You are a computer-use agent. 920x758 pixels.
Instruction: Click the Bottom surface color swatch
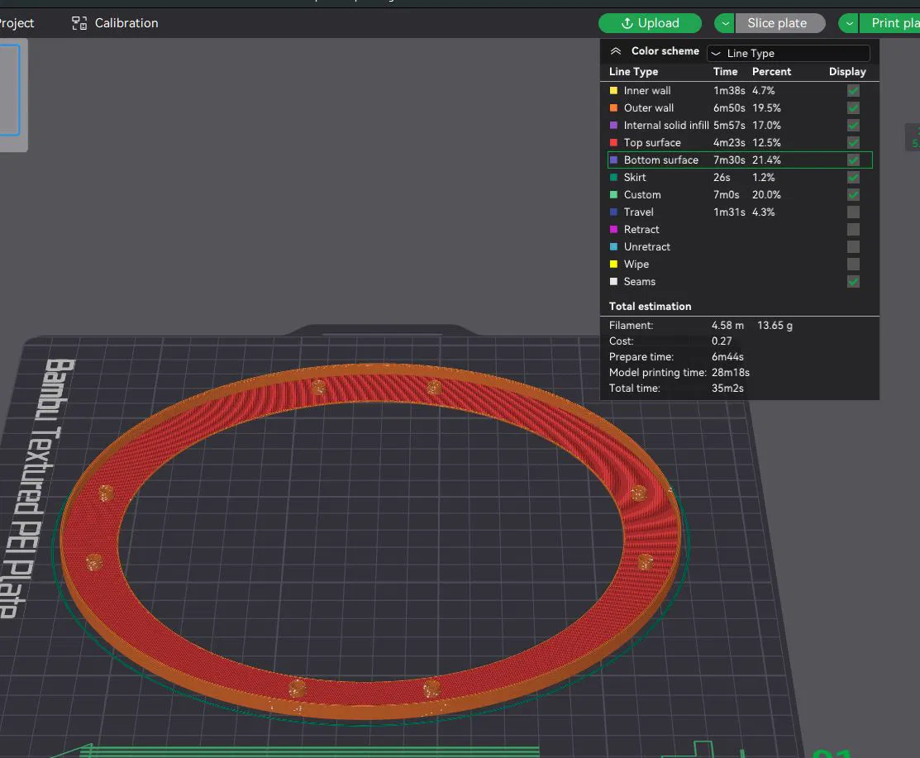(x=613, y=160)
